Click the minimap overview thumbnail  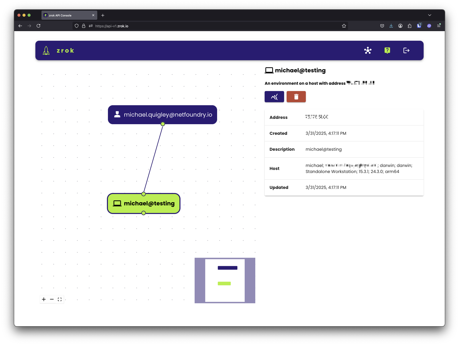[225, 280]
